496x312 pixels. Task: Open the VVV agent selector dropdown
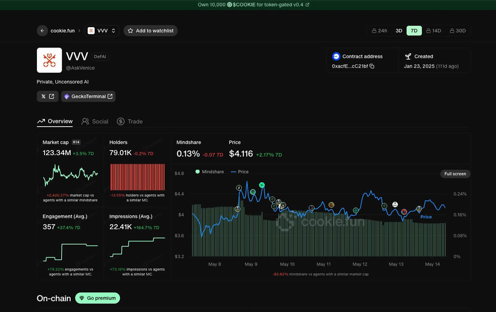click(x=101, y=31)
